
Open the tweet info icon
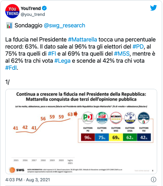153,180
